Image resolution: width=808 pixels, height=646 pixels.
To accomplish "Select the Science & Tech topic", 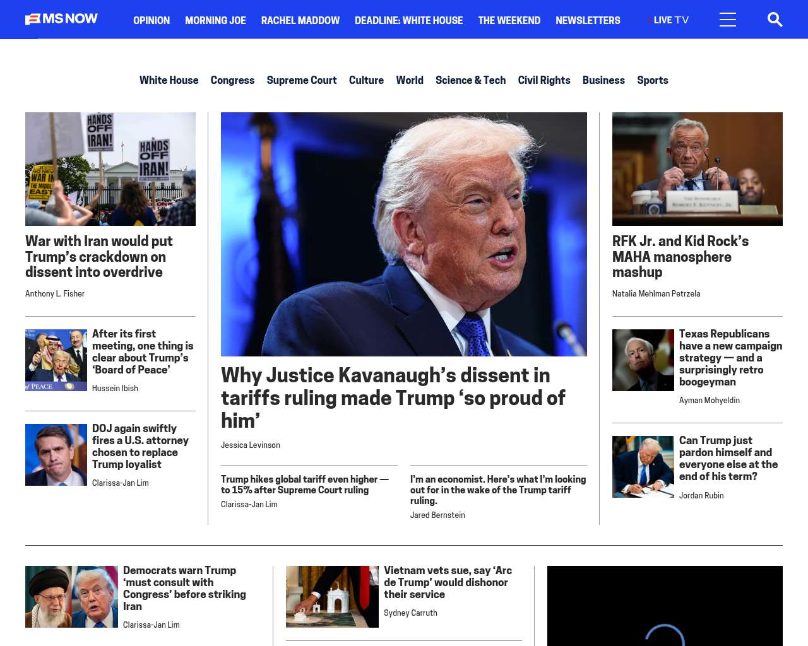I will pos(470,80).
